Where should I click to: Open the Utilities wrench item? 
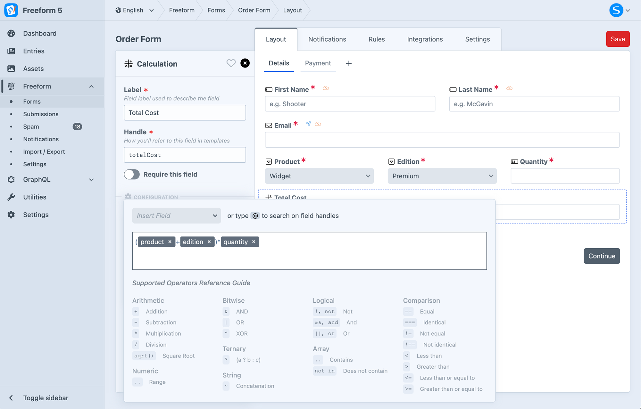point(35,197)
